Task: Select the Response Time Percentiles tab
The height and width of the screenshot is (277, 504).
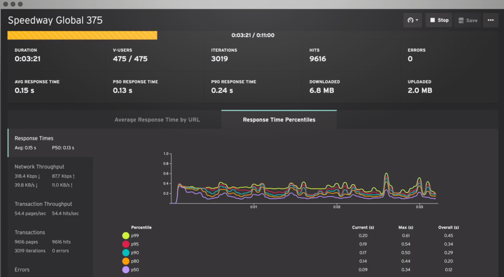Action: [x=279, y=120]
